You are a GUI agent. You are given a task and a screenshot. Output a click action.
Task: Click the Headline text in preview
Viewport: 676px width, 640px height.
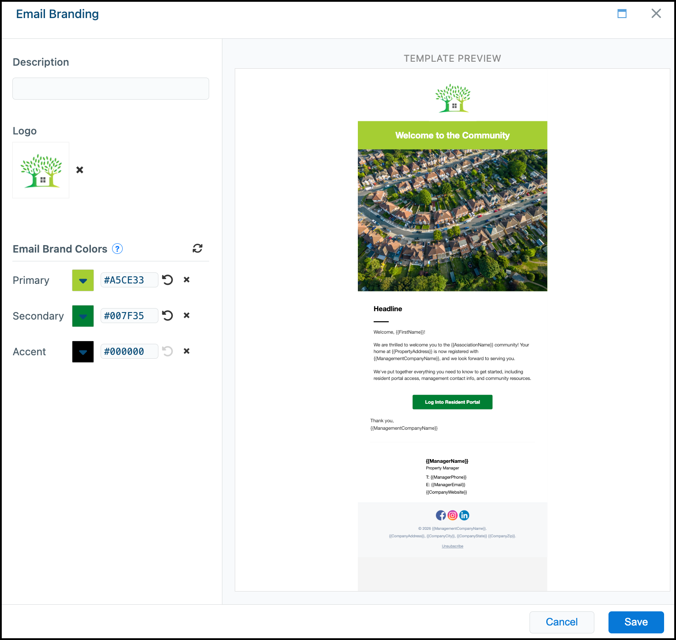(388, 309)
